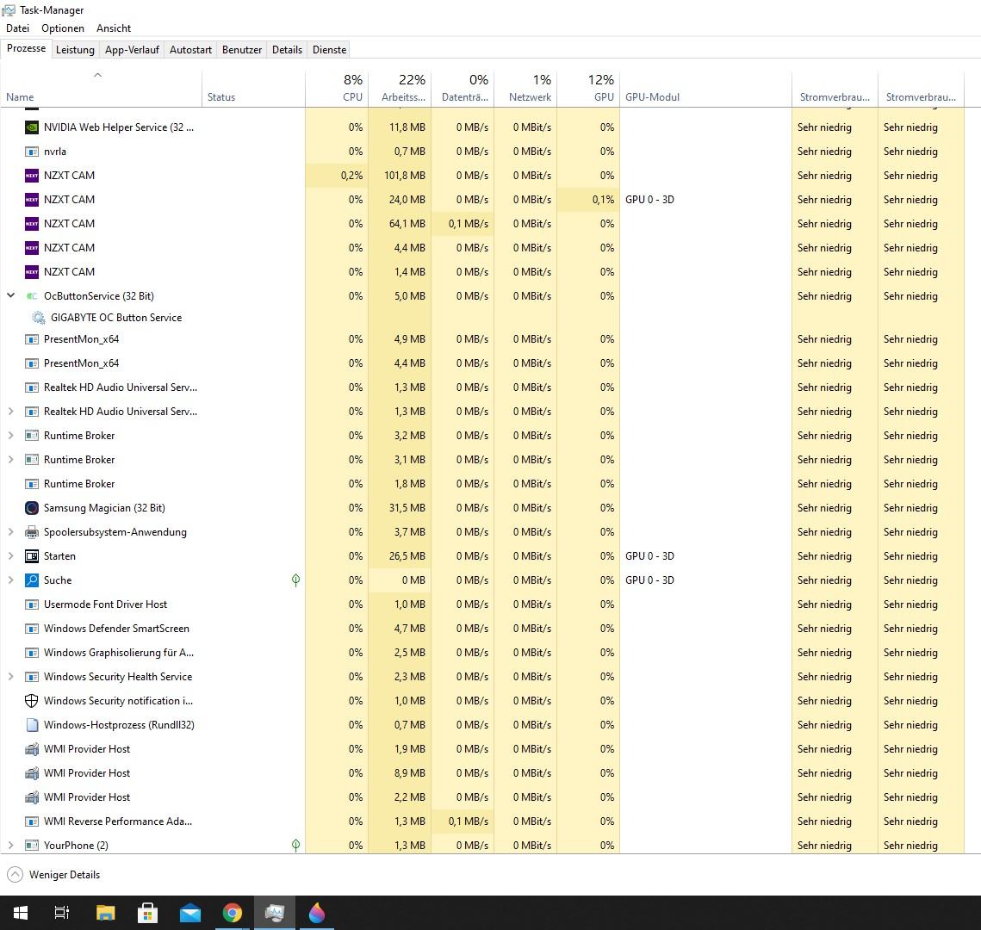Viewport: 981px width, 930px height.
Task: Sort by the Name column header
Action: [101, 90]
